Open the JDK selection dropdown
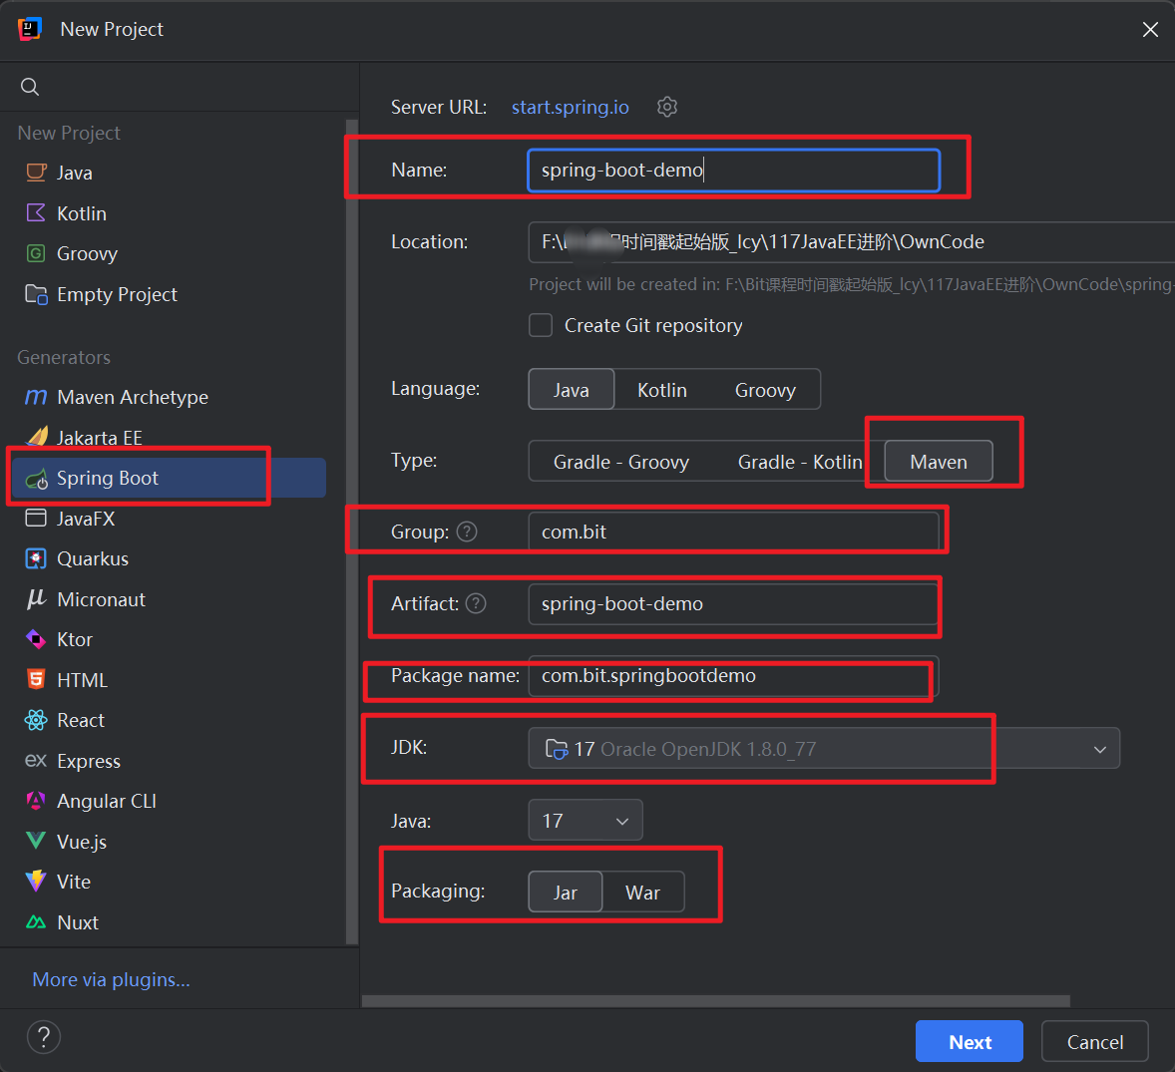The image size is (1175, 1072). (x=824, y=748)
